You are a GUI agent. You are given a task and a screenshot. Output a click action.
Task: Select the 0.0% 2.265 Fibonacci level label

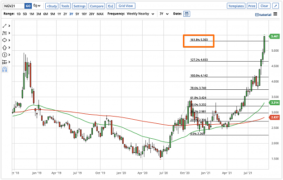pos(197,134)
